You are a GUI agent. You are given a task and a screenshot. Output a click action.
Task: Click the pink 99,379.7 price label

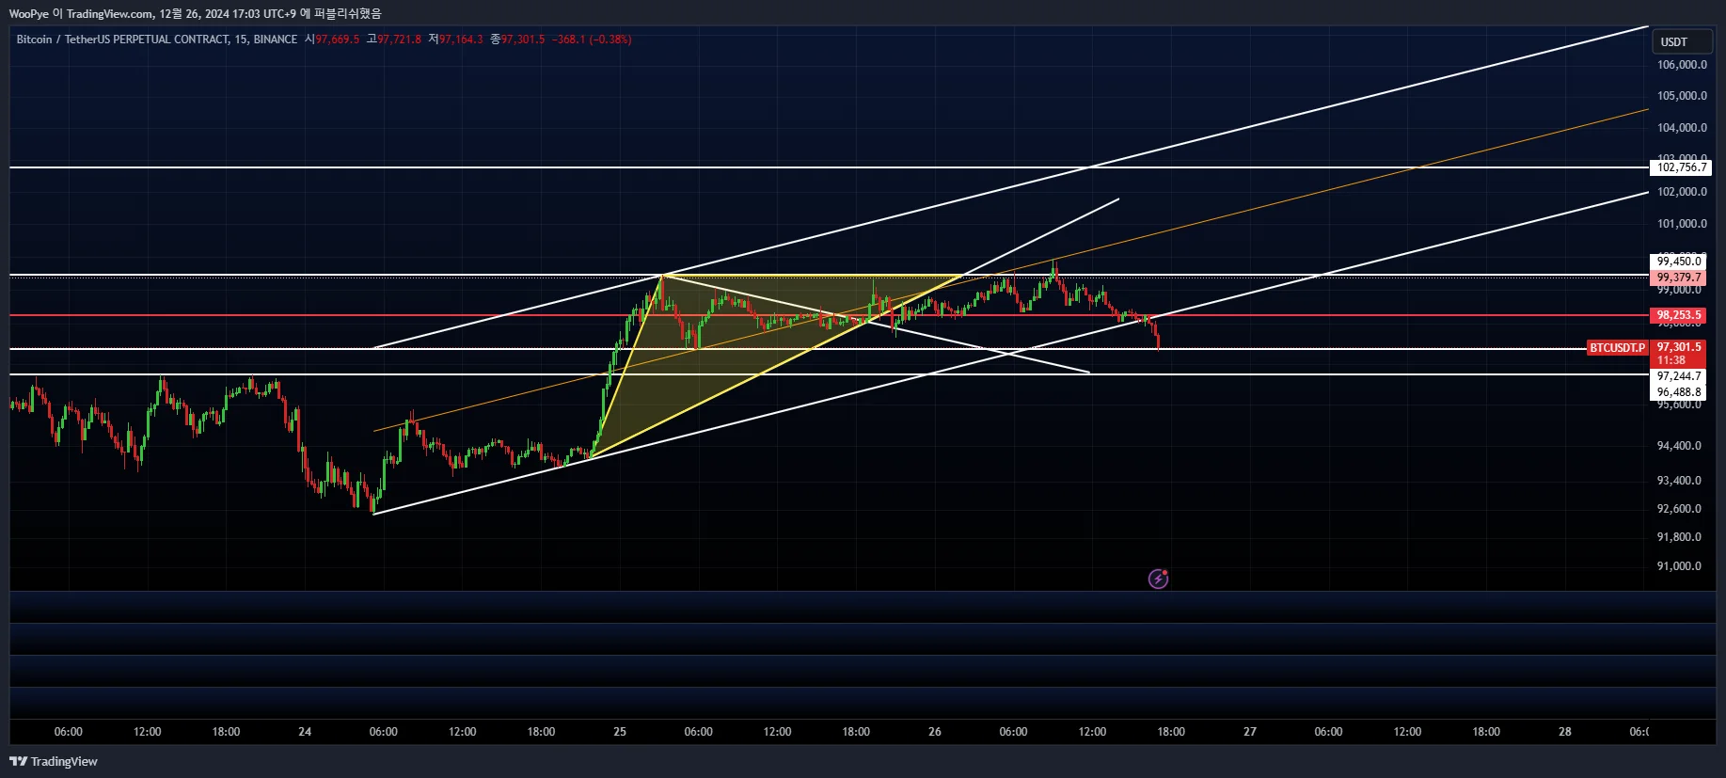click(x=1679, y=278)
